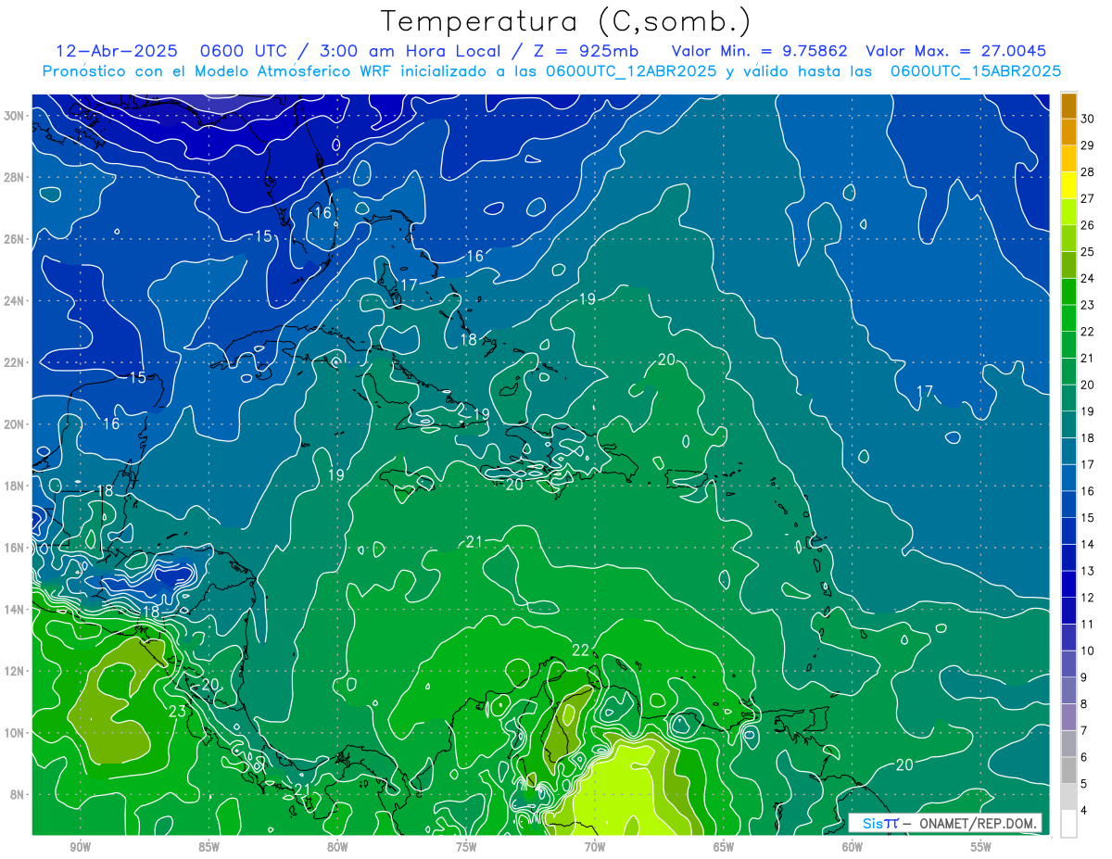Click the 8N latitude axis label
The width and height of the screenshot is (1112, 859).
click(17, 794)
